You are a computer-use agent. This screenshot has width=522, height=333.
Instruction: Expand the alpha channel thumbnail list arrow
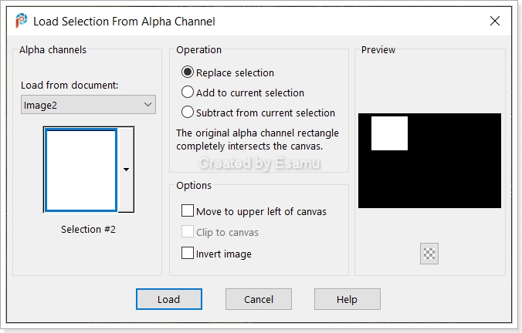[126, 170]
